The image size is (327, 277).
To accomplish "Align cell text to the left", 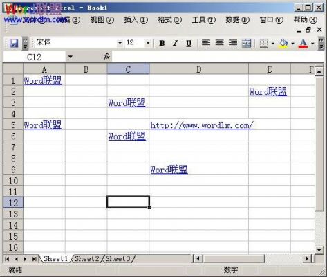I will (x=206, y=43).
